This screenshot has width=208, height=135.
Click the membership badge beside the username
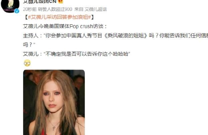[x=61, y=1]
